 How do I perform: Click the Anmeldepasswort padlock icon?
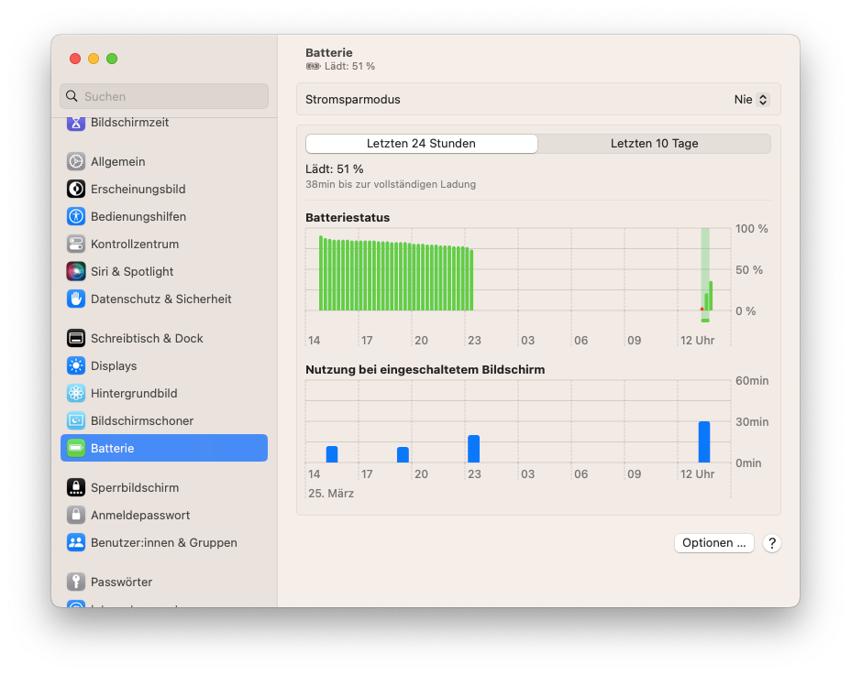tap(76, 515)
